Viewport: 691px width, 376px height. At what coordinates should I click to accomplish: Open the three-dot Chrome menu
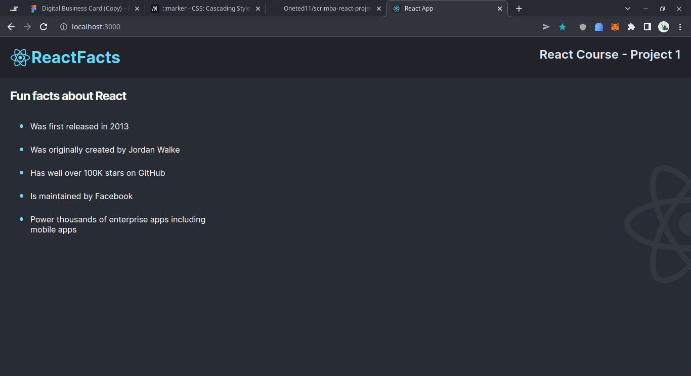[680, 27]
